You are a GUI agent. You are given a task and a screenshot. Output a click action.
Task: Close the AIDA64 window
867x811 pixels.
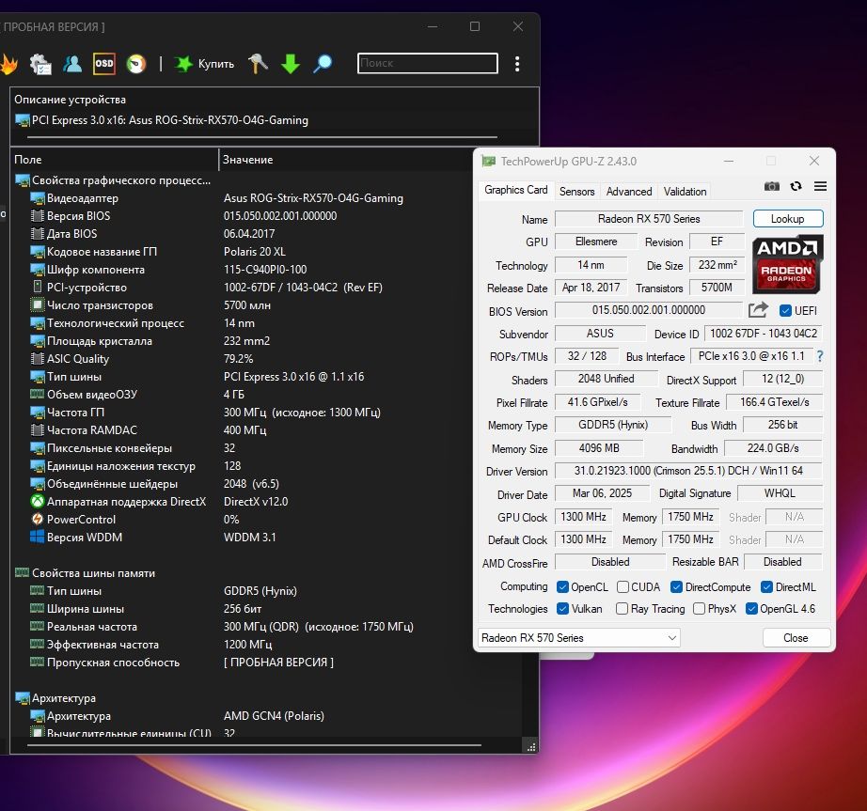coord(517,26)
